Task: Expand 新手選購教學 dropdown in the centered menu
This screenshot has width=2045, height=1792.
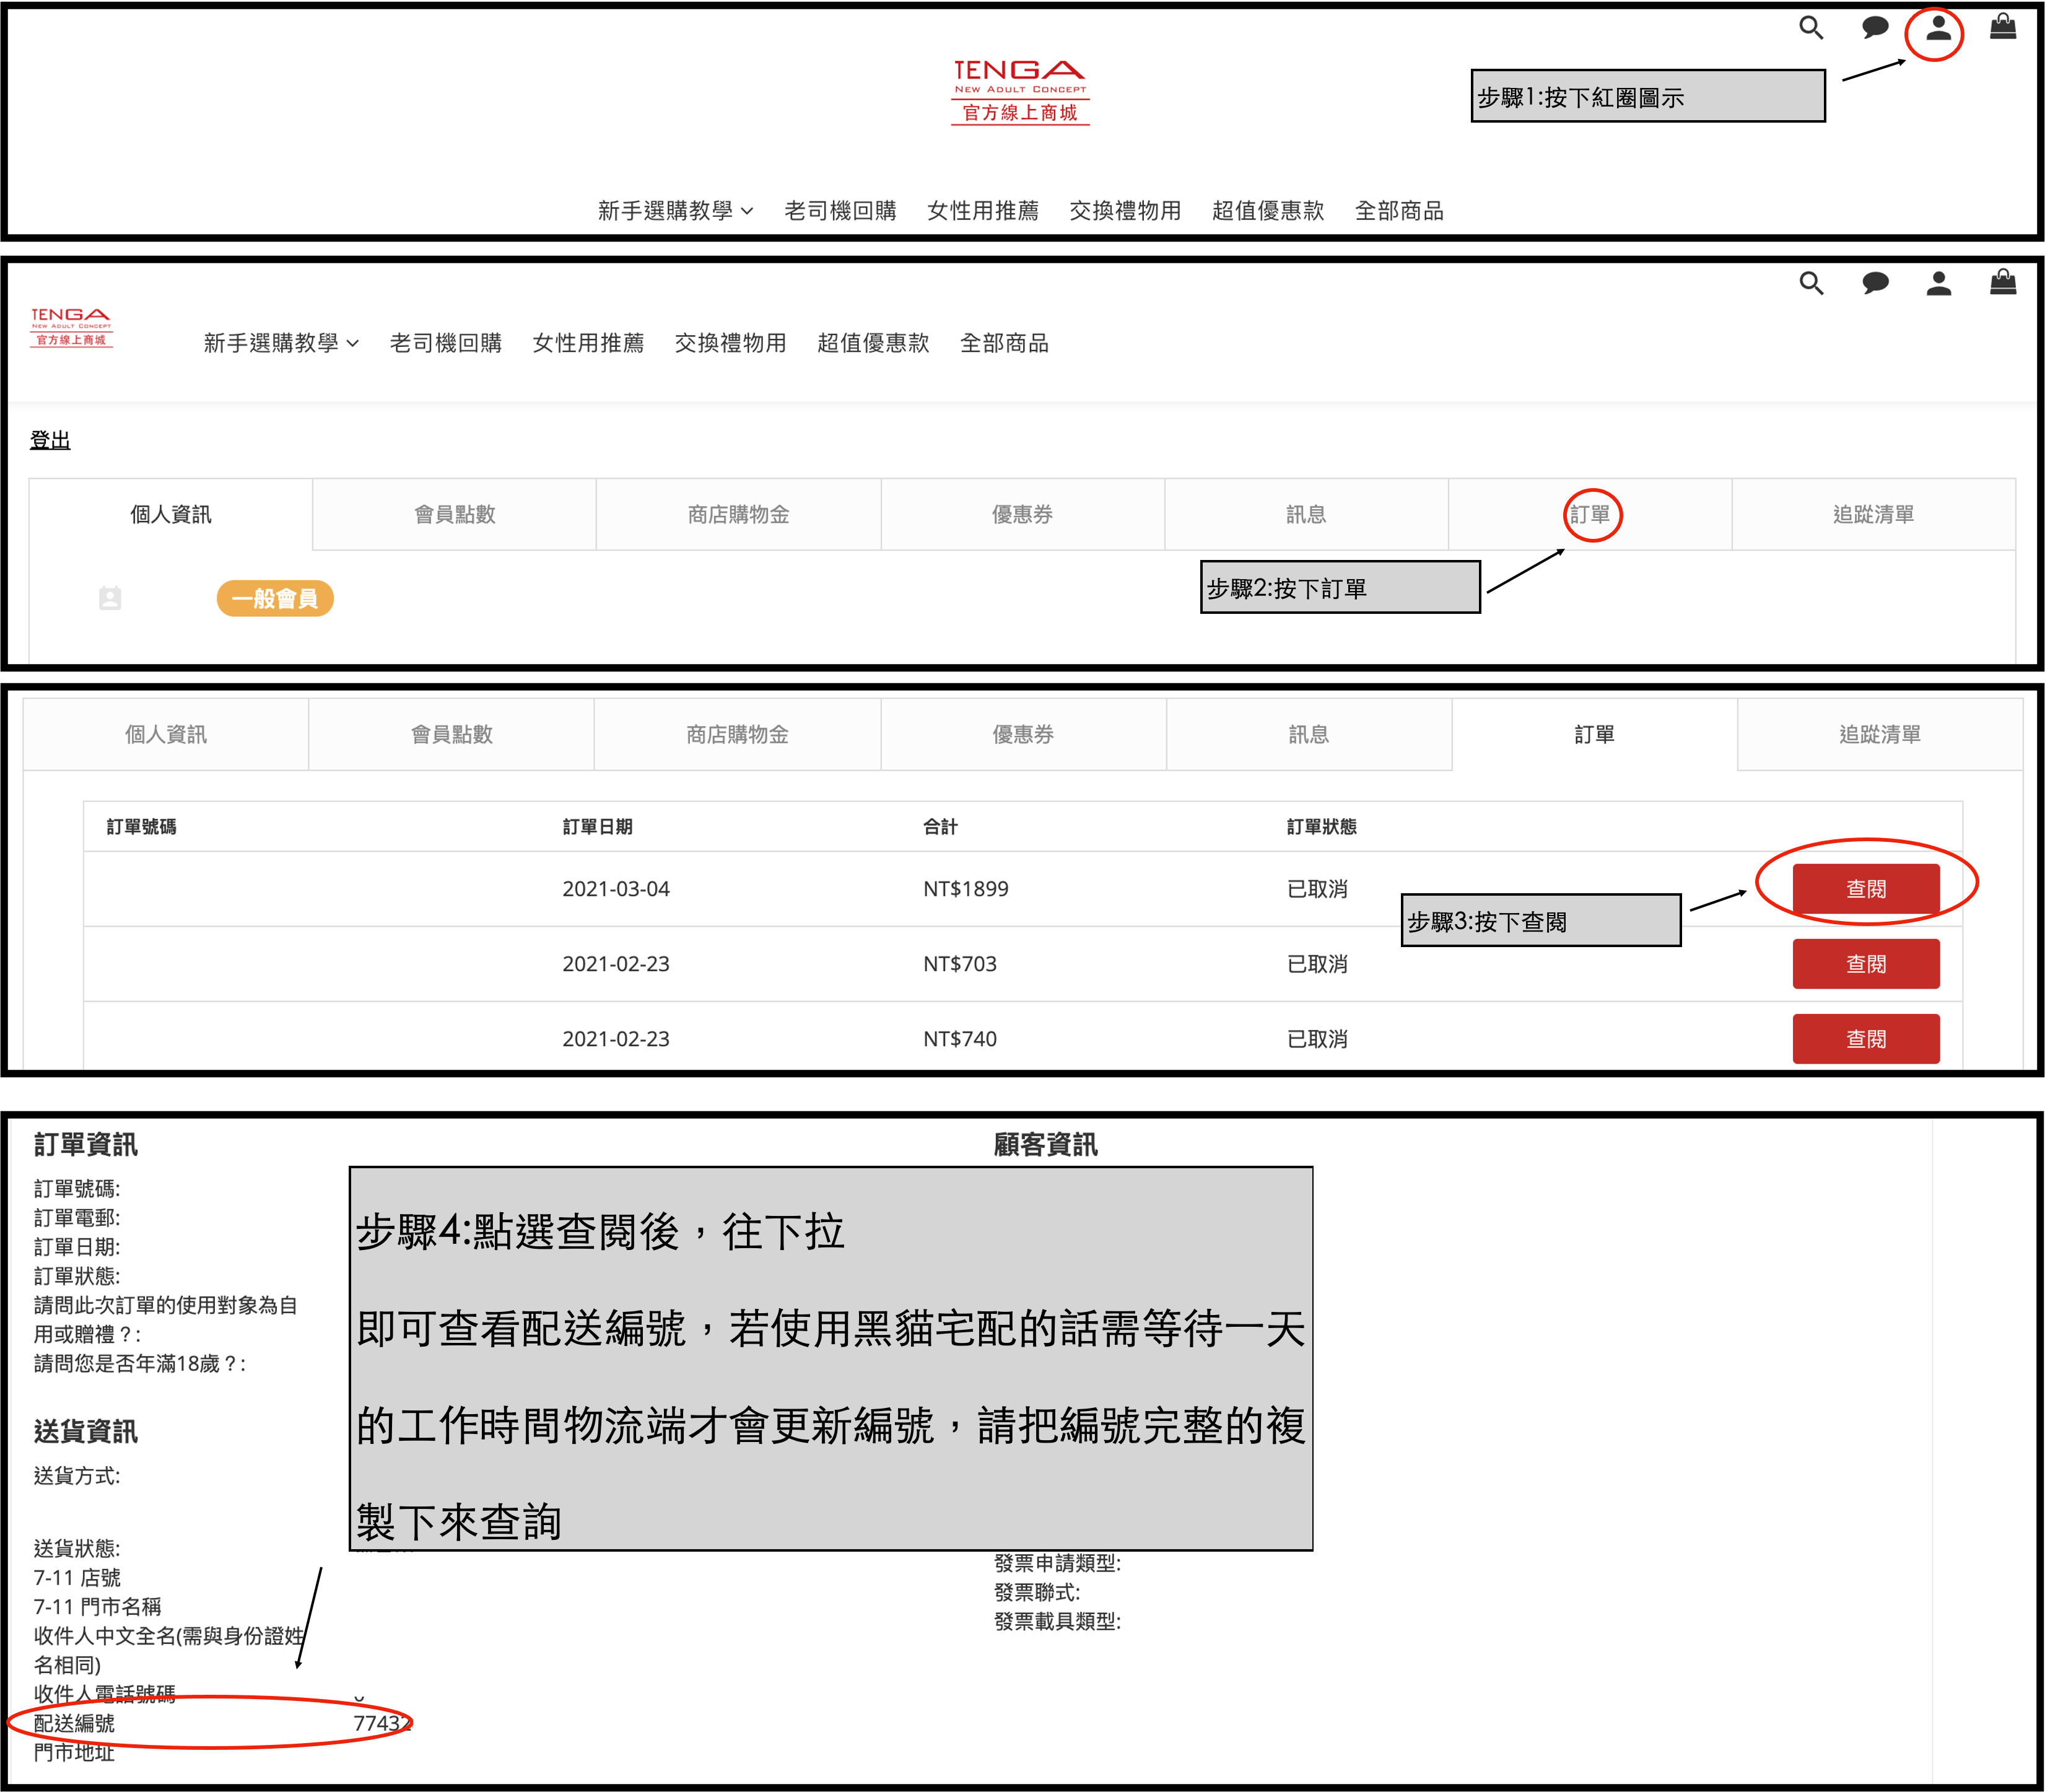Action: coord(675,211)
